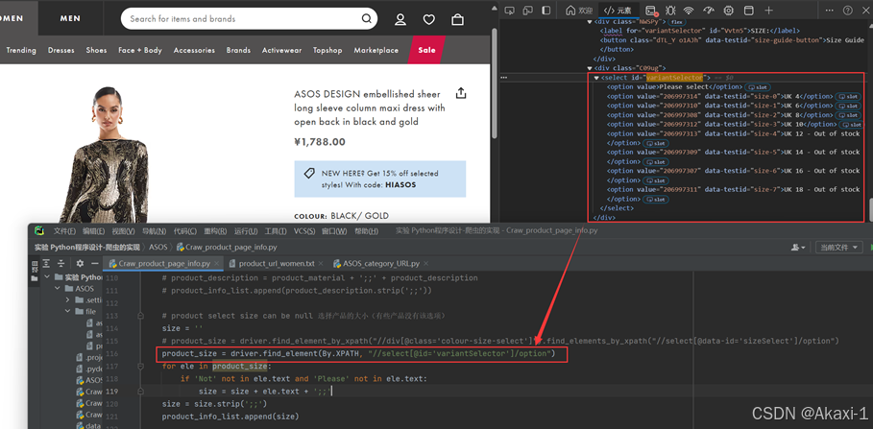Toggle the Project side tool window button
873x429 pixels.
click(35, 271)
